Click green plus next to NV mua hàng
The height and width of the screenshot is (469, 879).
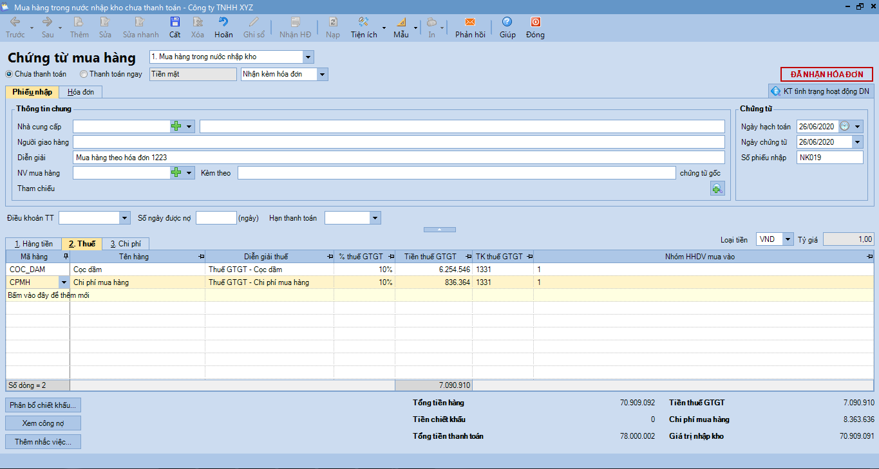coord(176,172)
